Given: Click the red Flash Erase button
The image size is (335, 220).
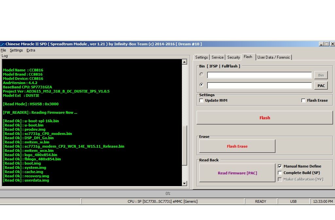Looking at the screenshot, I should 237,146.
